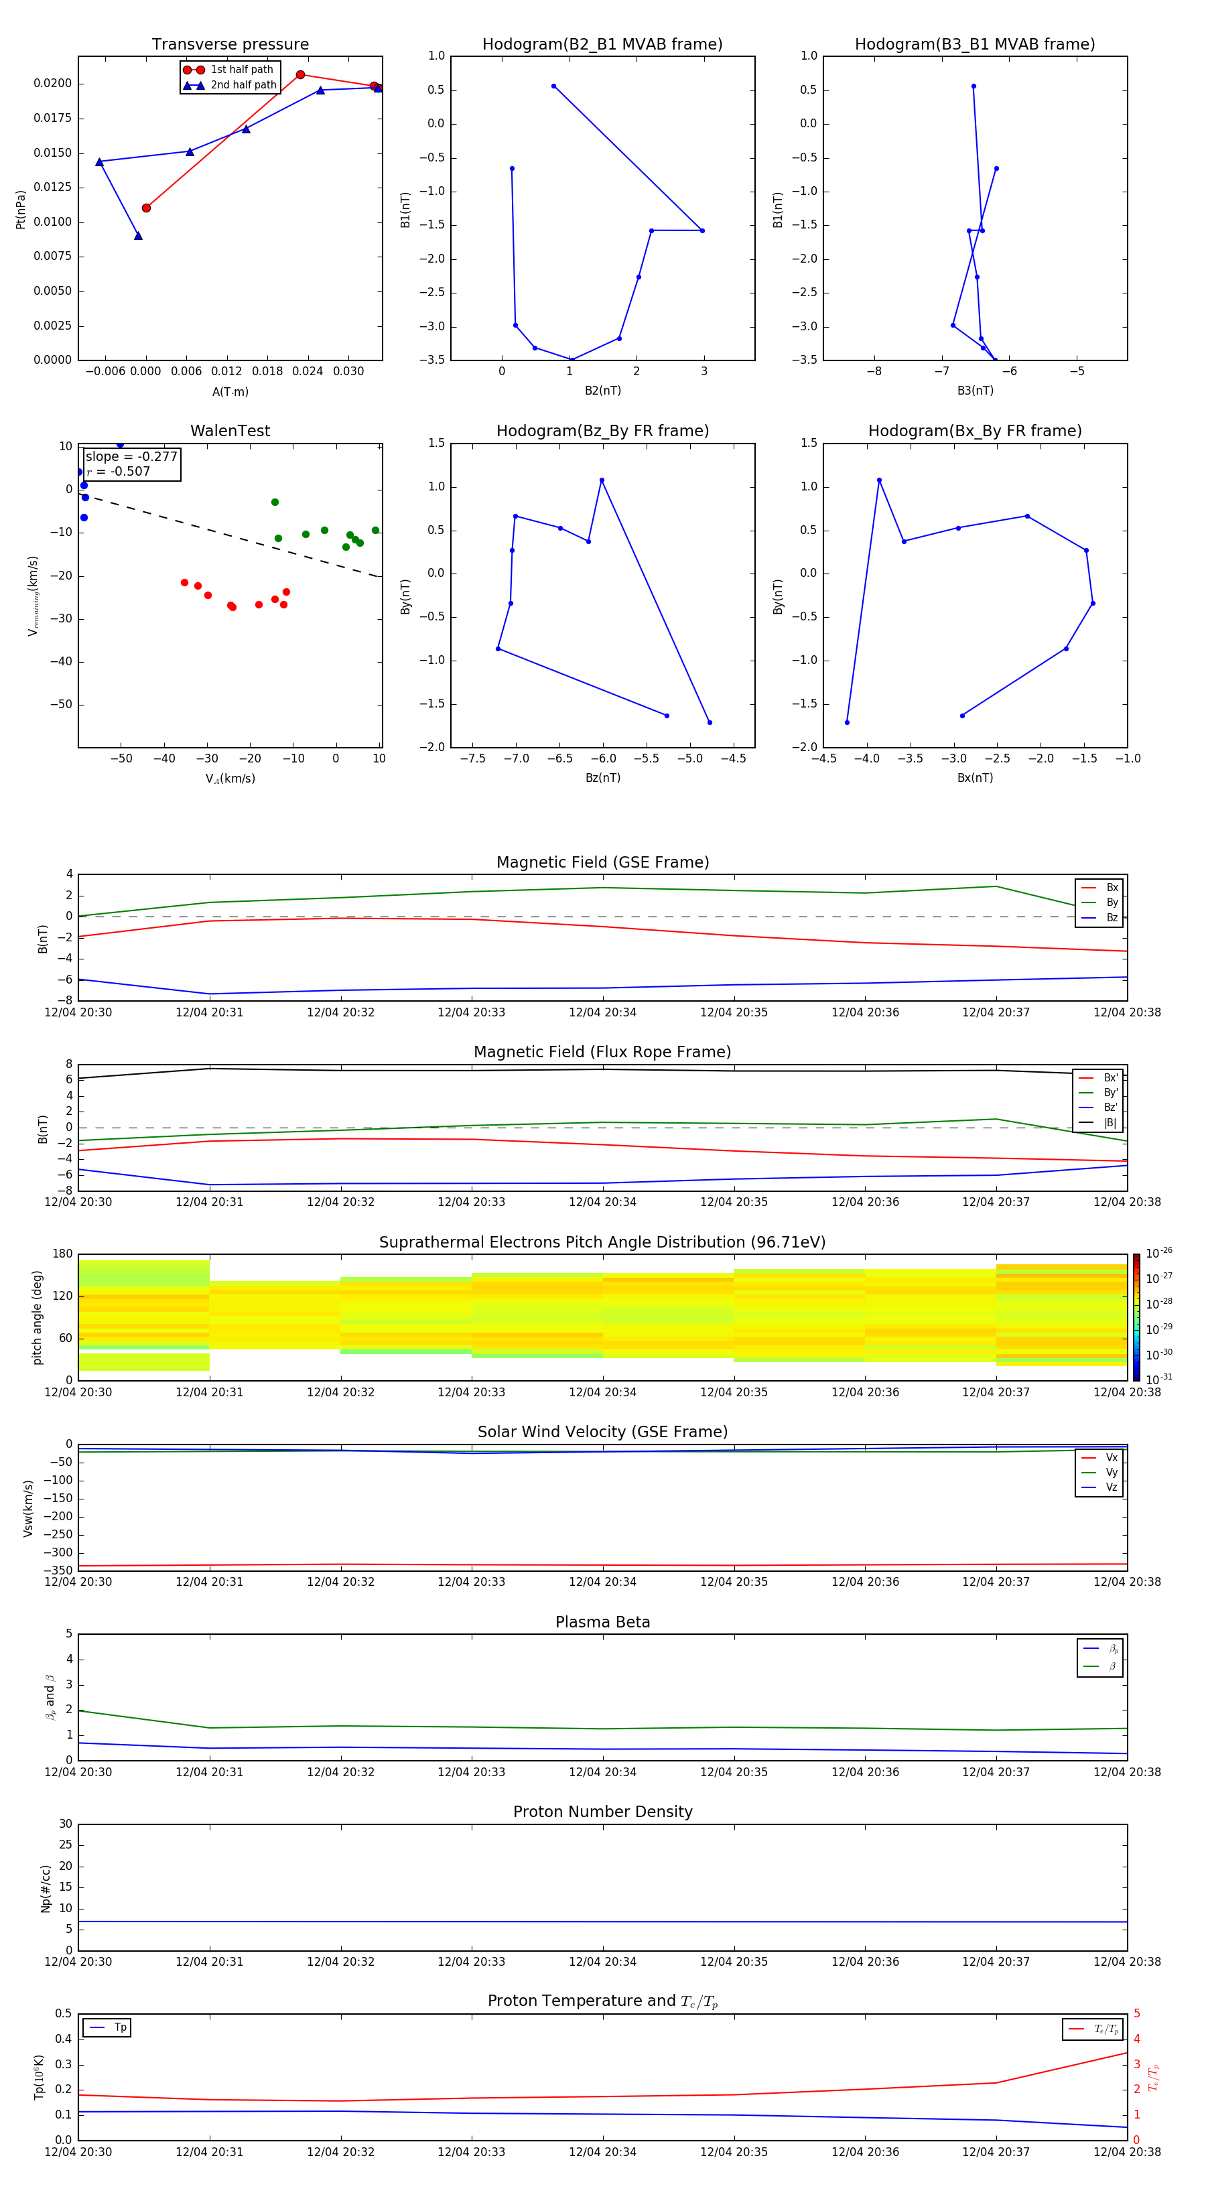Click the 'Hodogram(B2_B1 MVAB frame)' title

602,45
